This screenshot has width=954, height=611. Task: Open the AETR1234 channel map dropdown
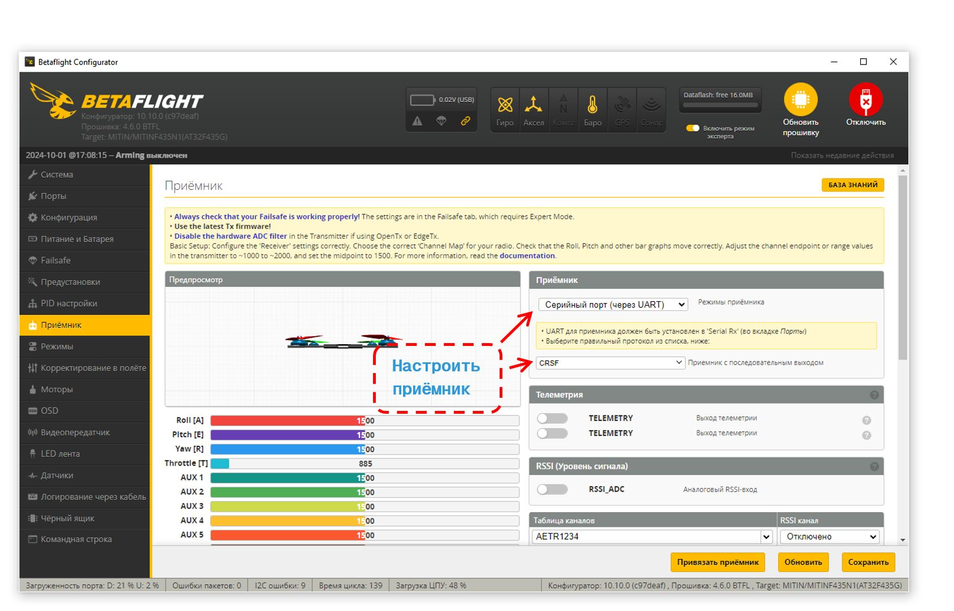652,536
